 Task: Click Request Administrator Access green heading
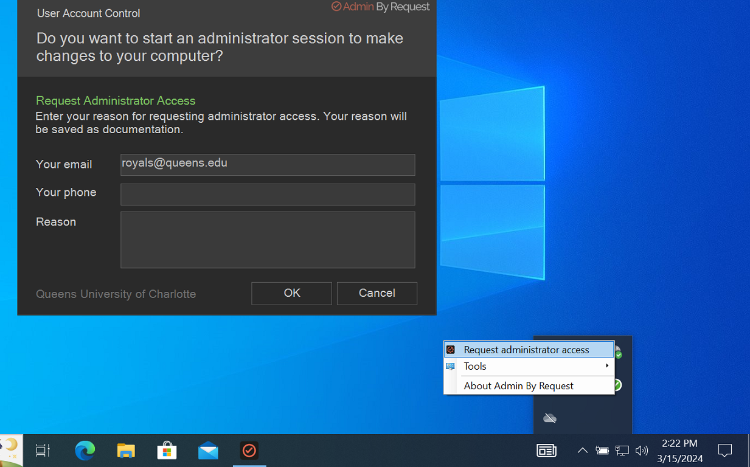point(116,101)
